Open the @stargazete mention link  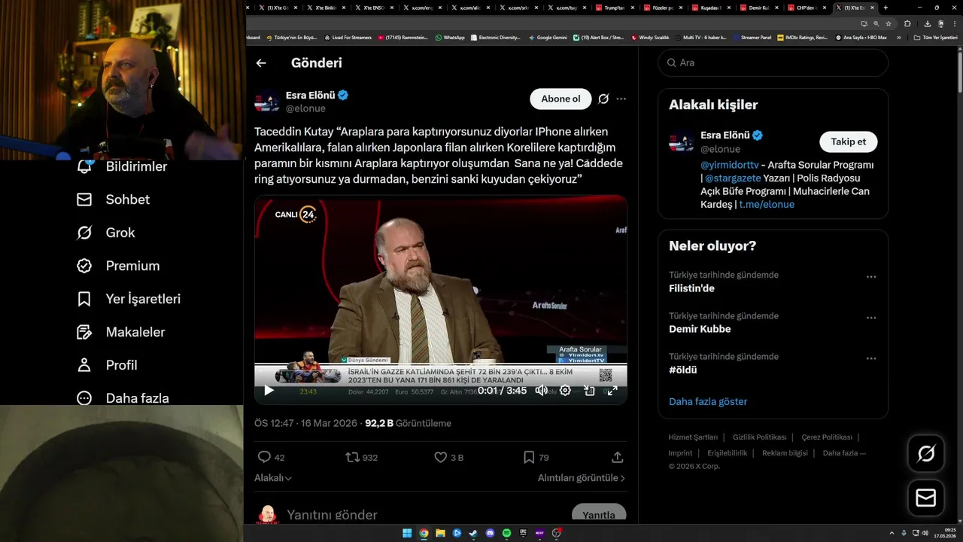(x=733, y=178)
